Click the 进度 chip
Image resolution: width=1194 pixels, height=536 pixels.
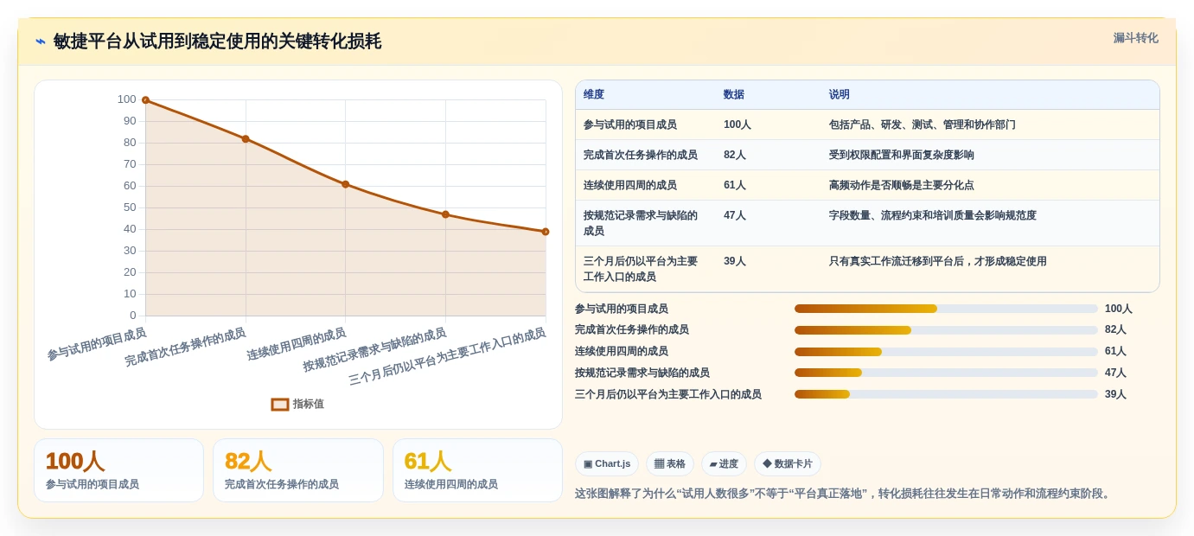(x=724, y=463)
